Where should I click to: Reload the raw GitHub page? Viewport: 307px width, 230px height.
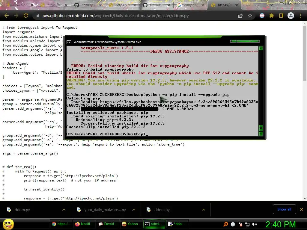click(x=26, y=16)
